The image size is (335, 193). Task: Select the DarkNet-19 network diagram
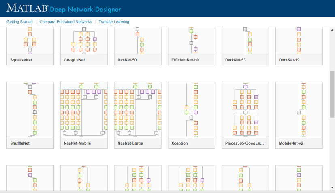click(299, 41)
